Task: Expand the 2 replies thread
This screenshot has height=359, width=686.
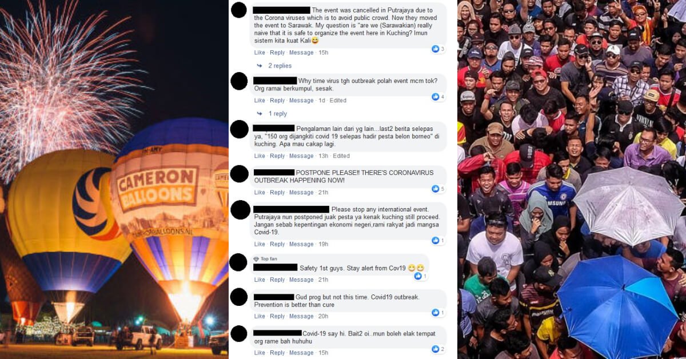Action: click(x=280, y=66)
